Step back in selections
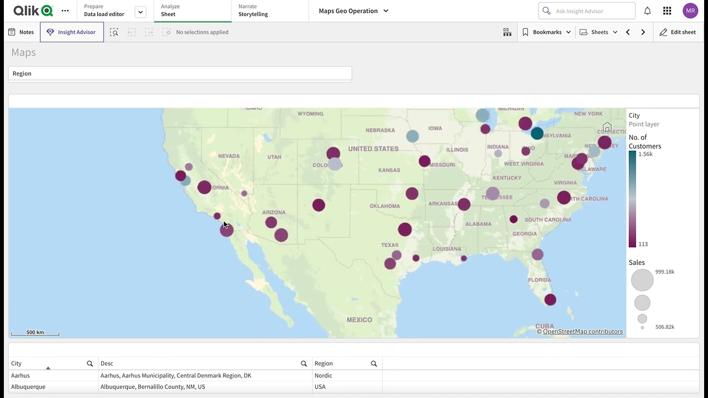The height and width of the screenshot is (398, 708). pyautogui.click(x=132, y=32)
